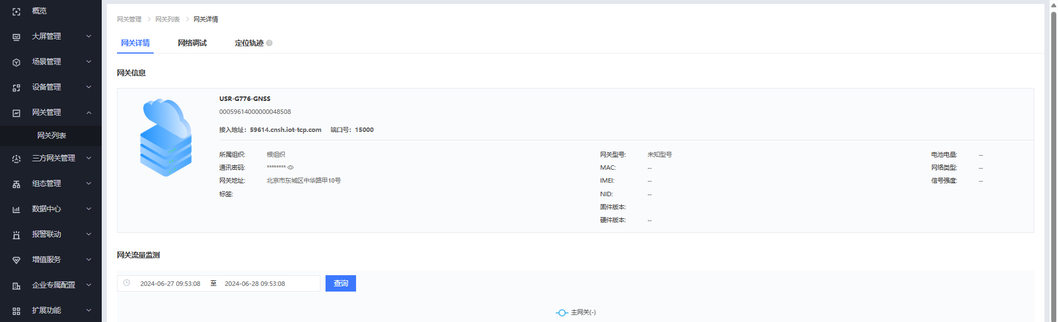Expand the 扩展功能 menu arrow
This screenshot has width=1058, height=322.
click(x=89, y=310)
